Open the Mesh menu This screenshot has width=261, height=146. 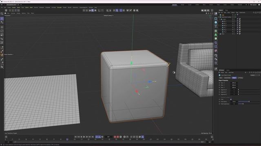[x=31, y=7]
